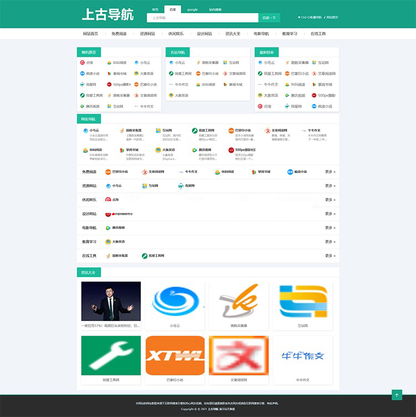
Task: Click the 百度一下 search button
Action: [x=269, y=18]
